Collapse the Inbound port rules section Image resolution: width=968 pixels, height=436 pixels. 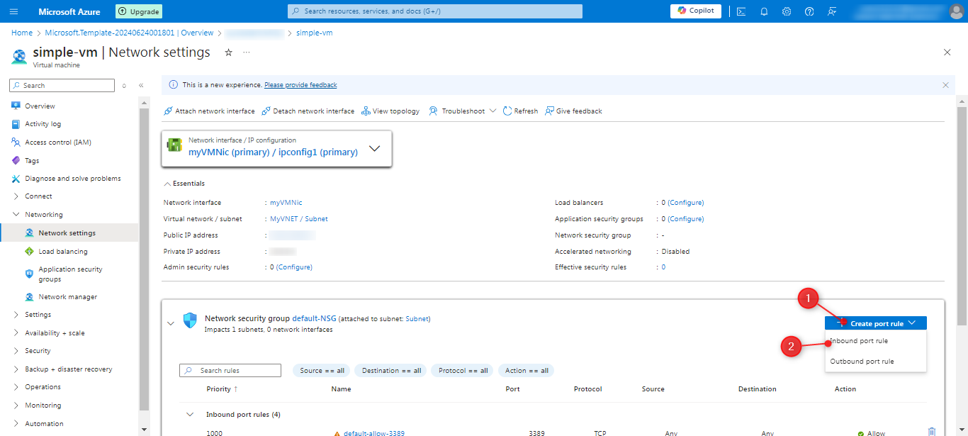[x=190, y=415]
